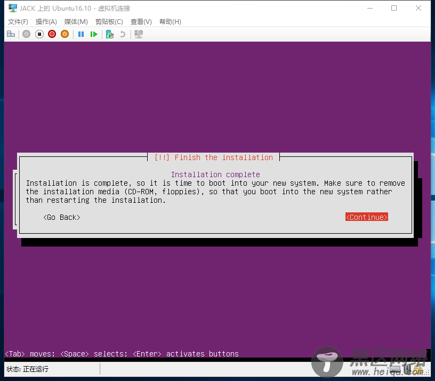Viewport: 435px width, 381px height.
Task: Click the window title bar VM icon
Action: (13, 8)
